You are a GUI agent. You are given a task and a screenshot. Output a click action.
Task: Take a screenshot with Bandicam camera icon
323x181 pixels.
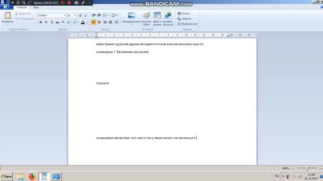[x=76, y=3]
